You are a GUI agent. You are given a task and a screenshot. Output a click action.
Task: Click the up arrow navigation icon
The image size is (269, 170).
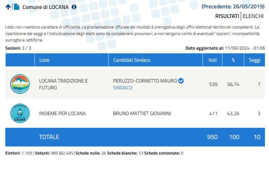tap(8, 7)
